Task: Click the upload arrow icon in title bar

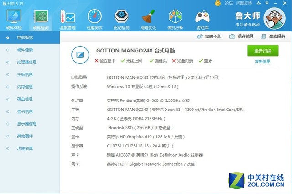Action: [259, 3]
